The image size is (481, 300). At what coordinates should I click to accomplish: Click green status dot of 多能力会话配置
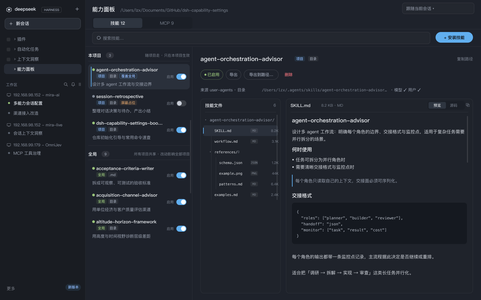coord(9,103)
